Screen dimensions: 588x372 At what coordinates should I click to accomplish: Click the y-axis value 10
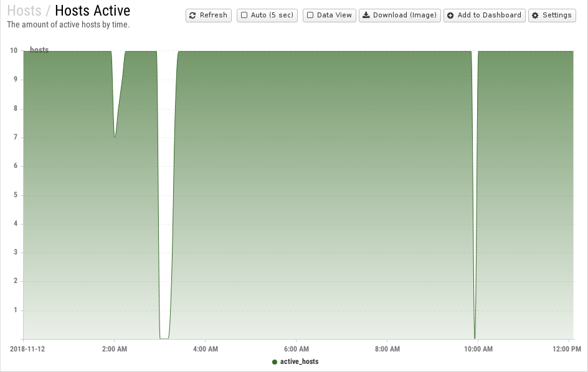pyautogui.click(x=14, y=50)
